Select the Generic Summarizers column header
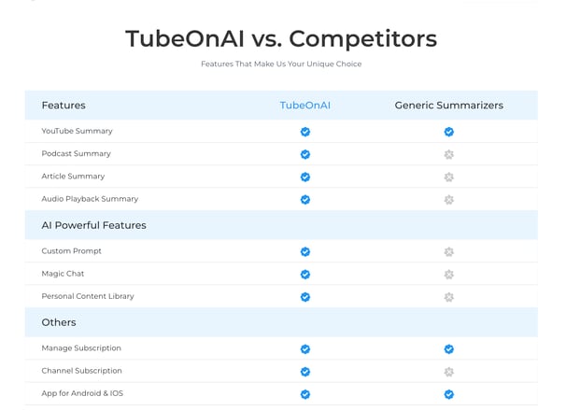Screen dimensions: 566x411 pos(448,106)
